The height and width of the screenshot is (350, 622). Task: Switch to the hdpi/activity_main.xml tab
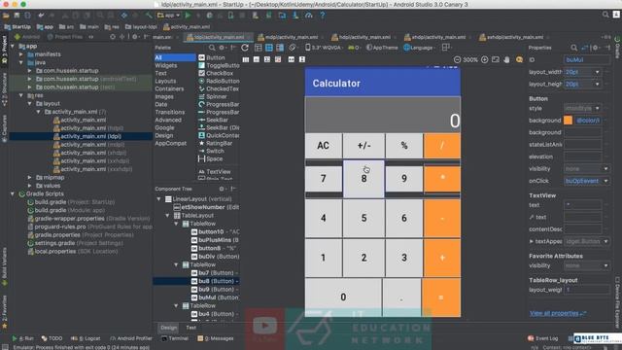click(362, 37)
